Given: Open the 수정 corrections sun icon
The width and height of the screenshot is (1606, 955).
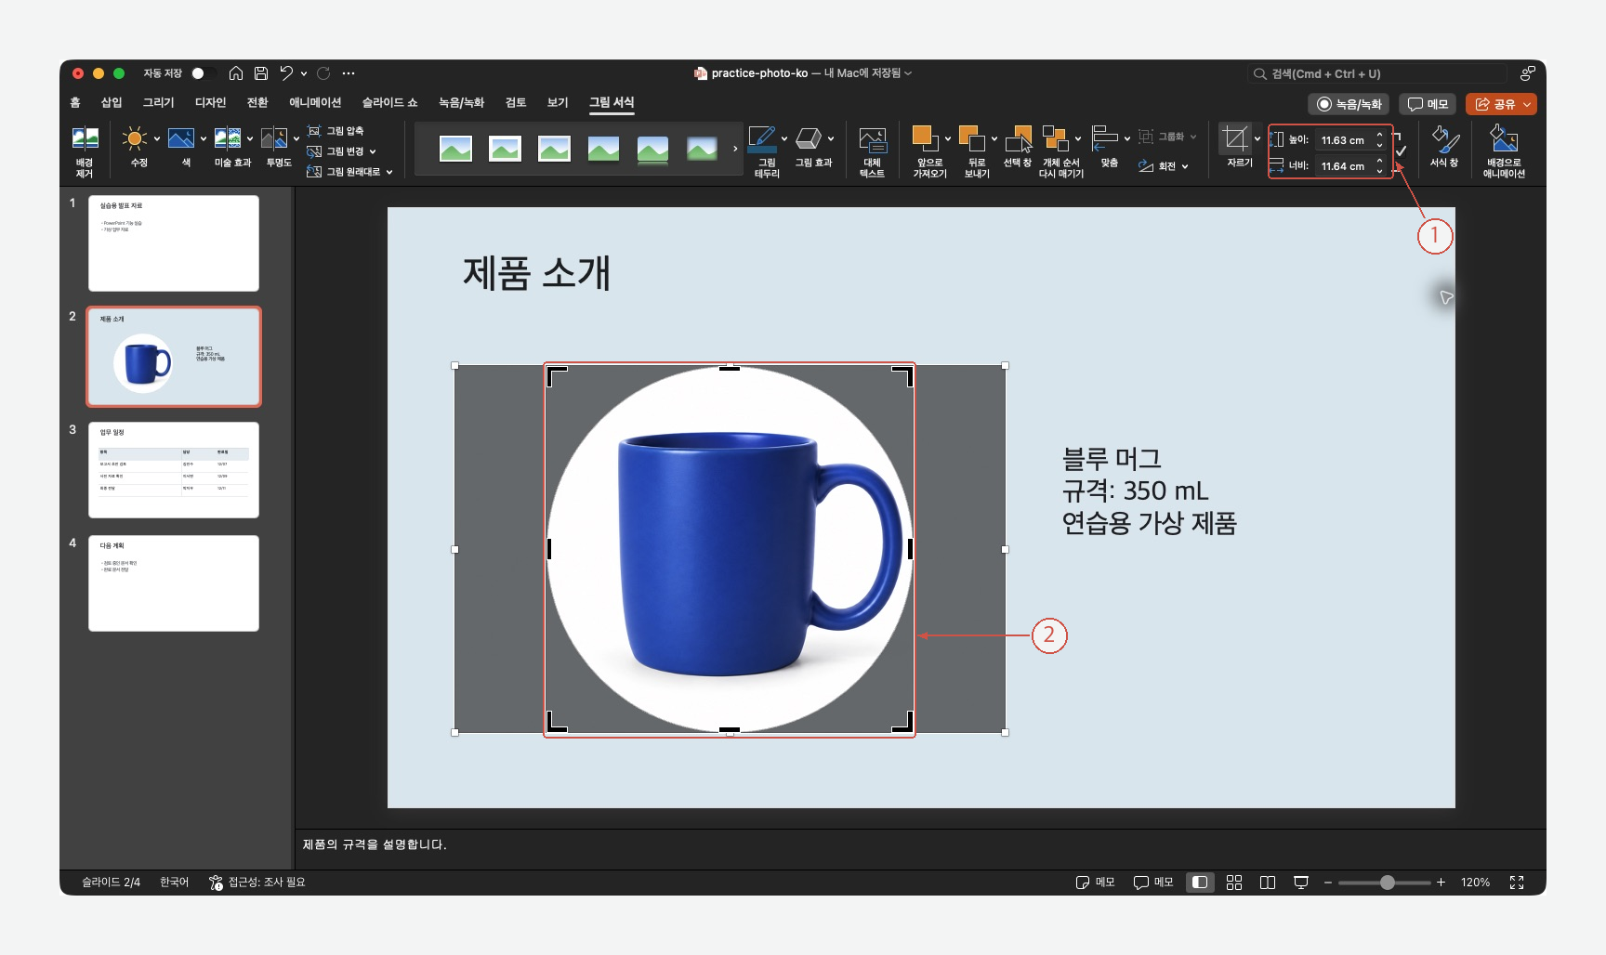Looking at the screenshot, I should [x=135, y=139].
